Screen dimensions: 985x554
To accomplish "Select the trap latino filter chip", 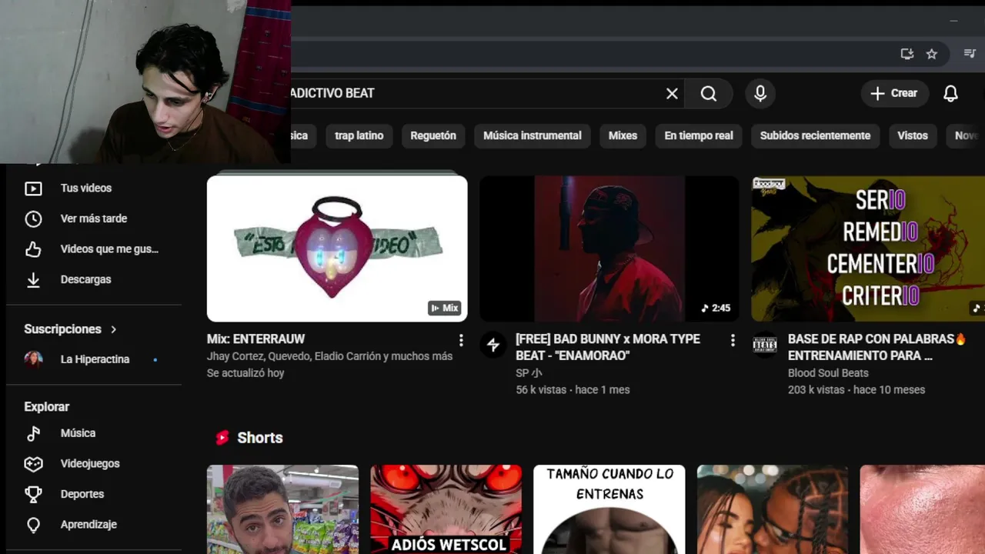I will [359, 135].
